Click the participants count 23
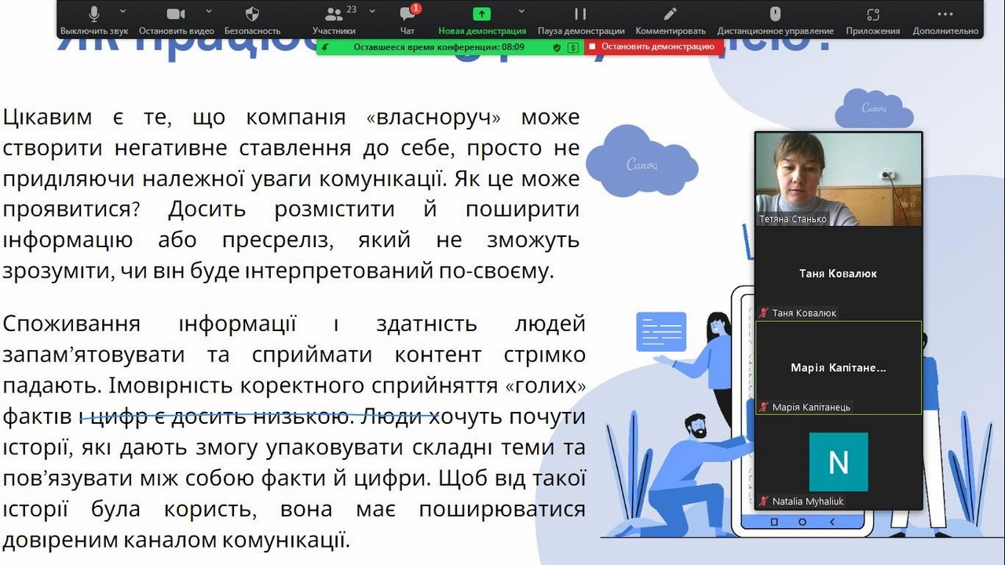The image size is (1005, 565). 351,9
